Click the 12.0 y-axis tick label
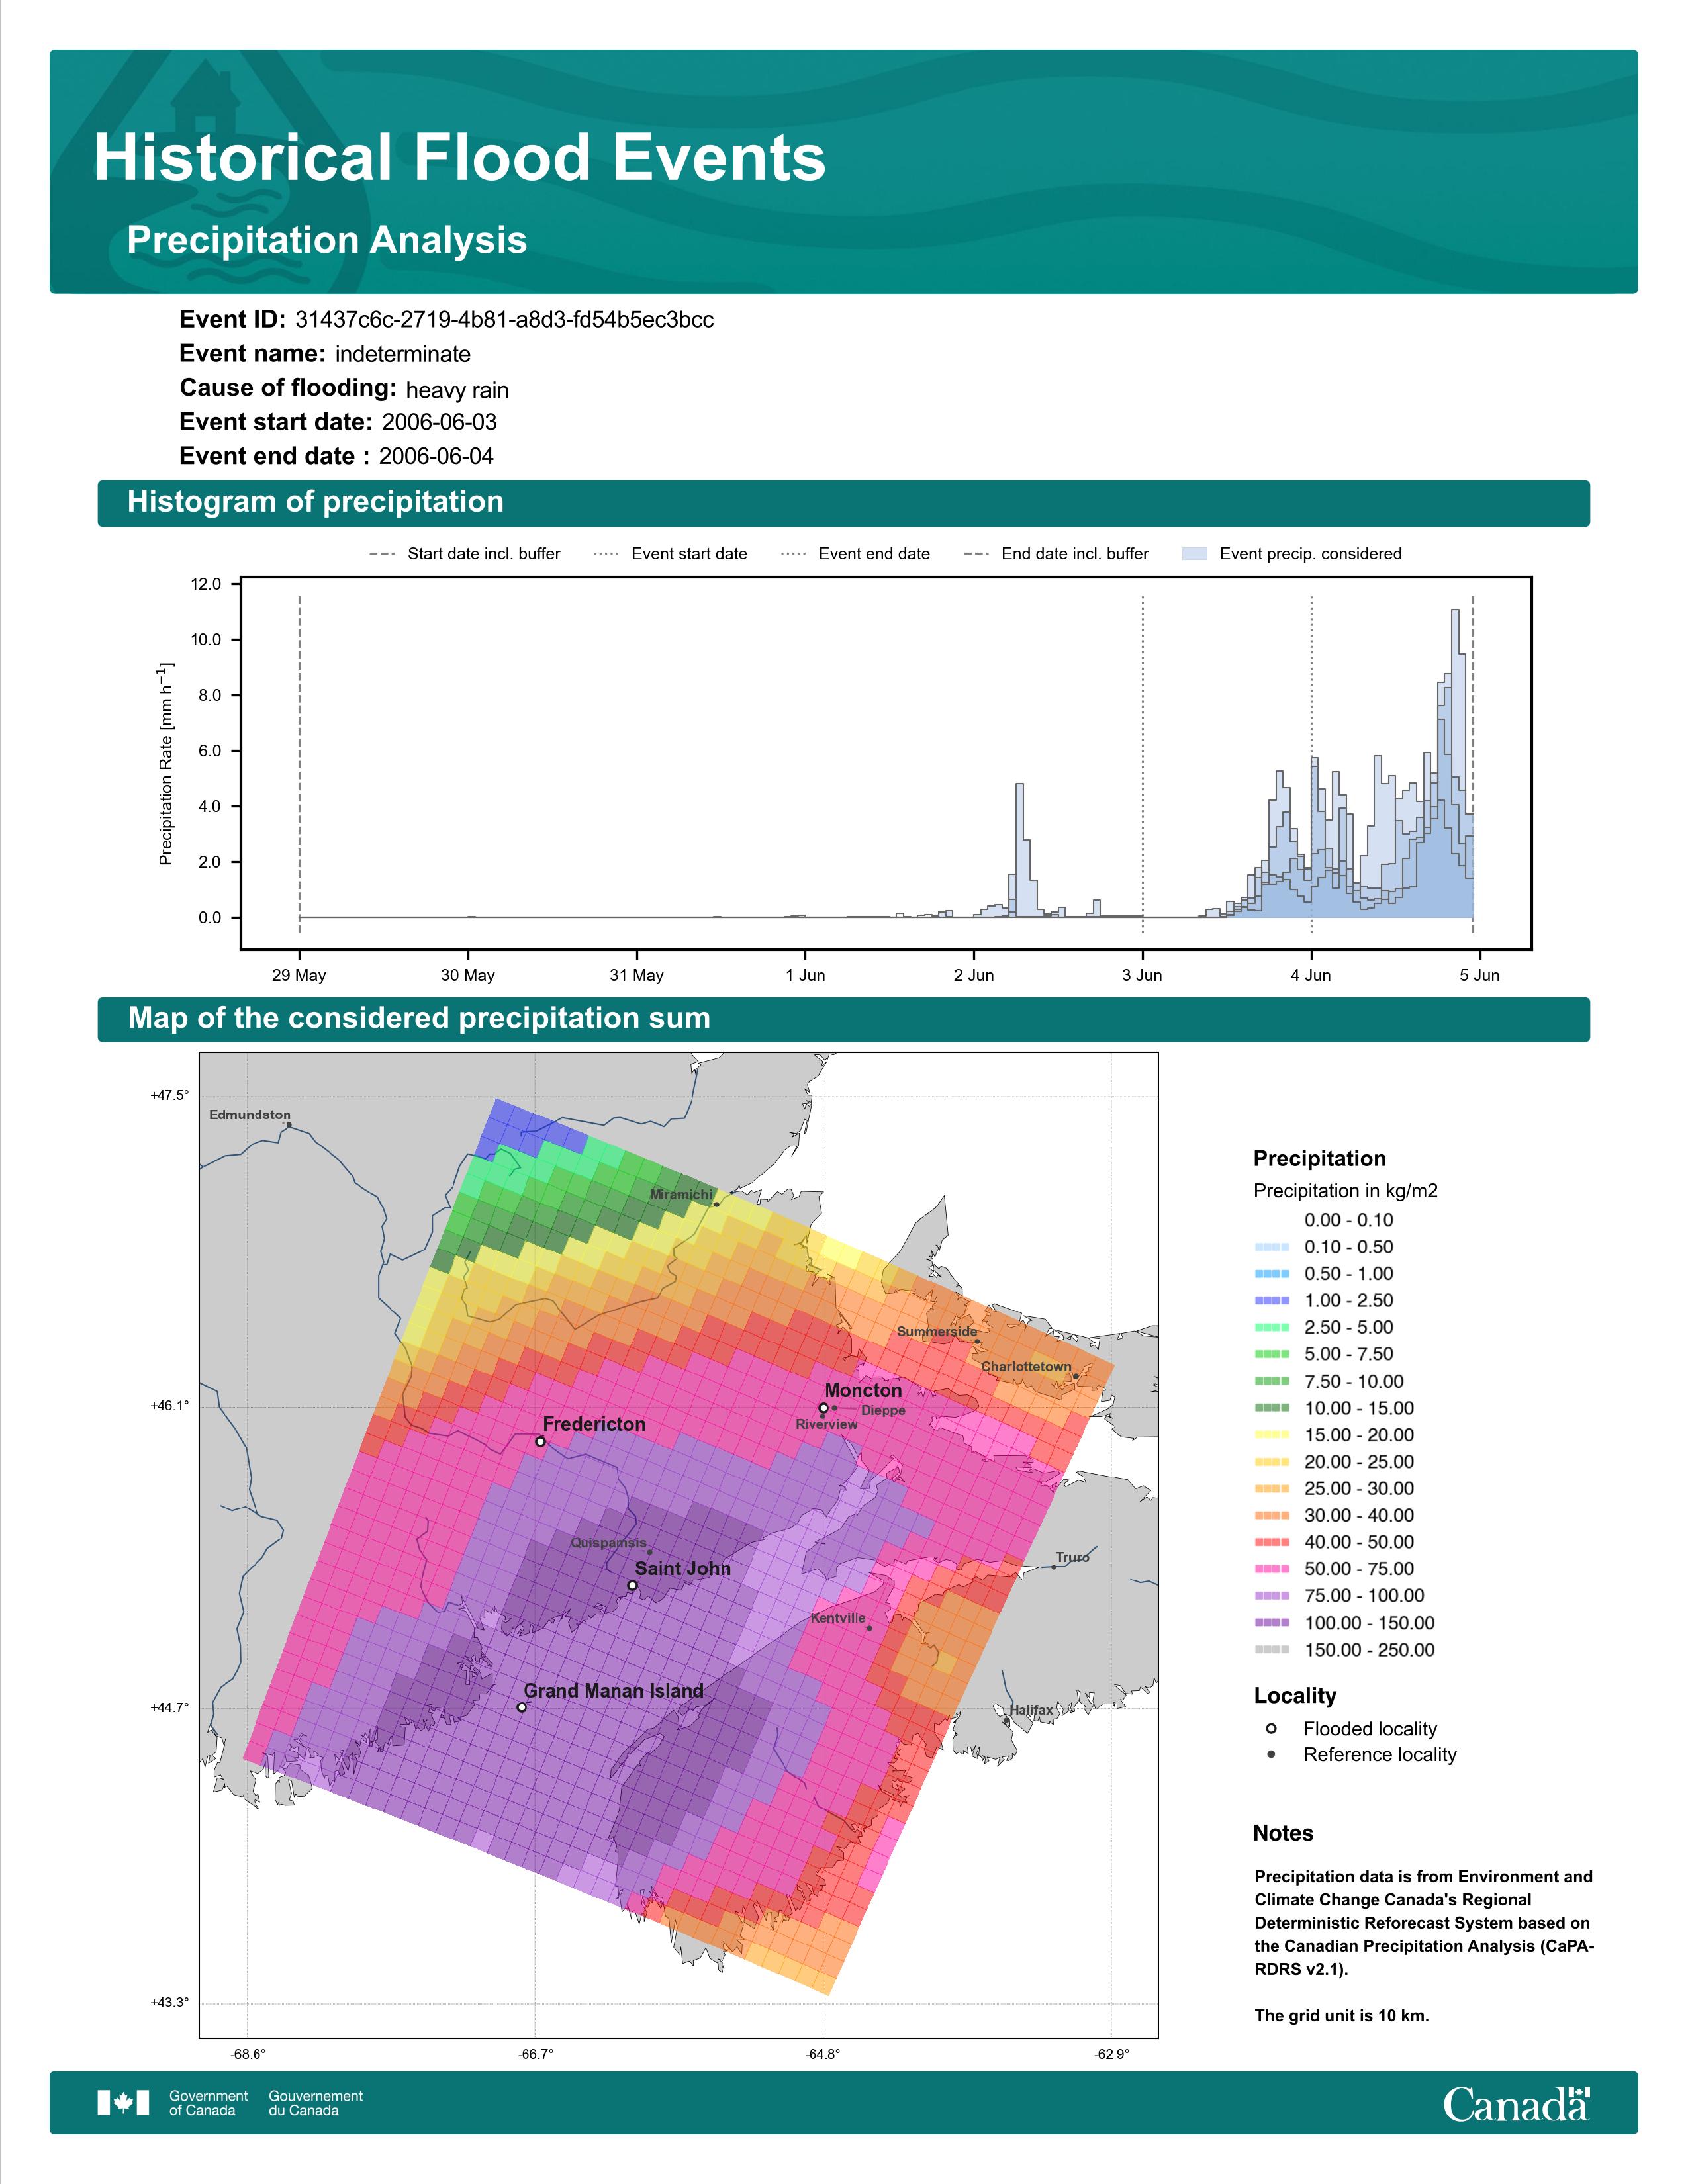The image size is (1688, 2184). (206, 584)
